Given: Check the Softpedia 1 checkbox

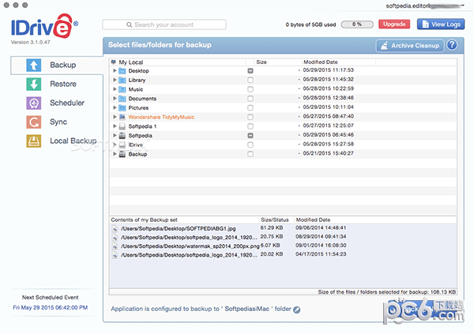Looking at the screenshot, I should 250,126.
